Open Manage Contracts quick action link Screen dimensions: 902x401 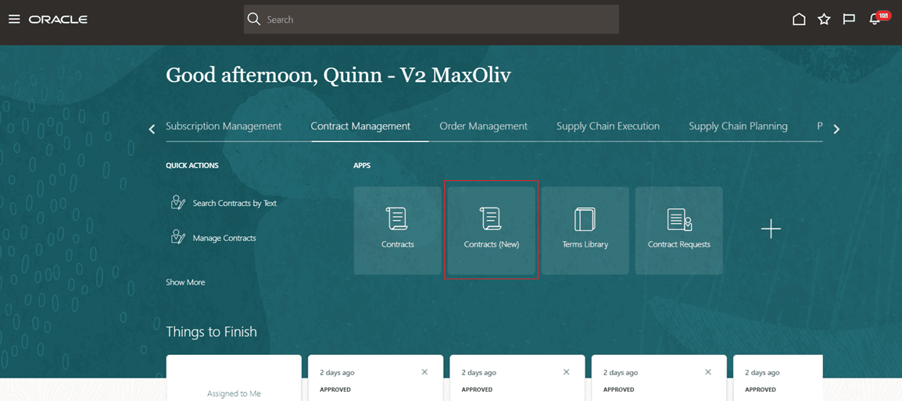pos(224,238)
